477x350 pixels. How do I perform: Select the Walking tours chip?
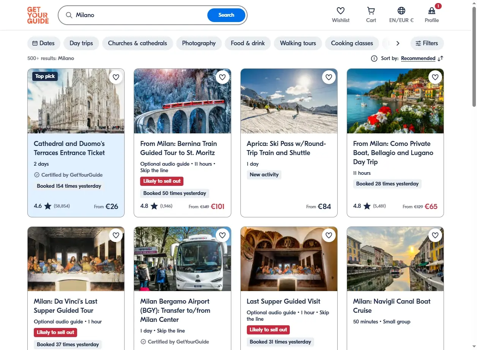(298, 43)
